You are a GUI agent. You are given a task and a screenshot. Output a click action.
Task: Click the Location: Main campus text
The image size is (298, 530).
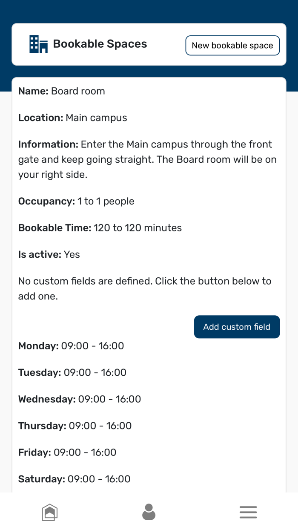click(x=73, y=118)
